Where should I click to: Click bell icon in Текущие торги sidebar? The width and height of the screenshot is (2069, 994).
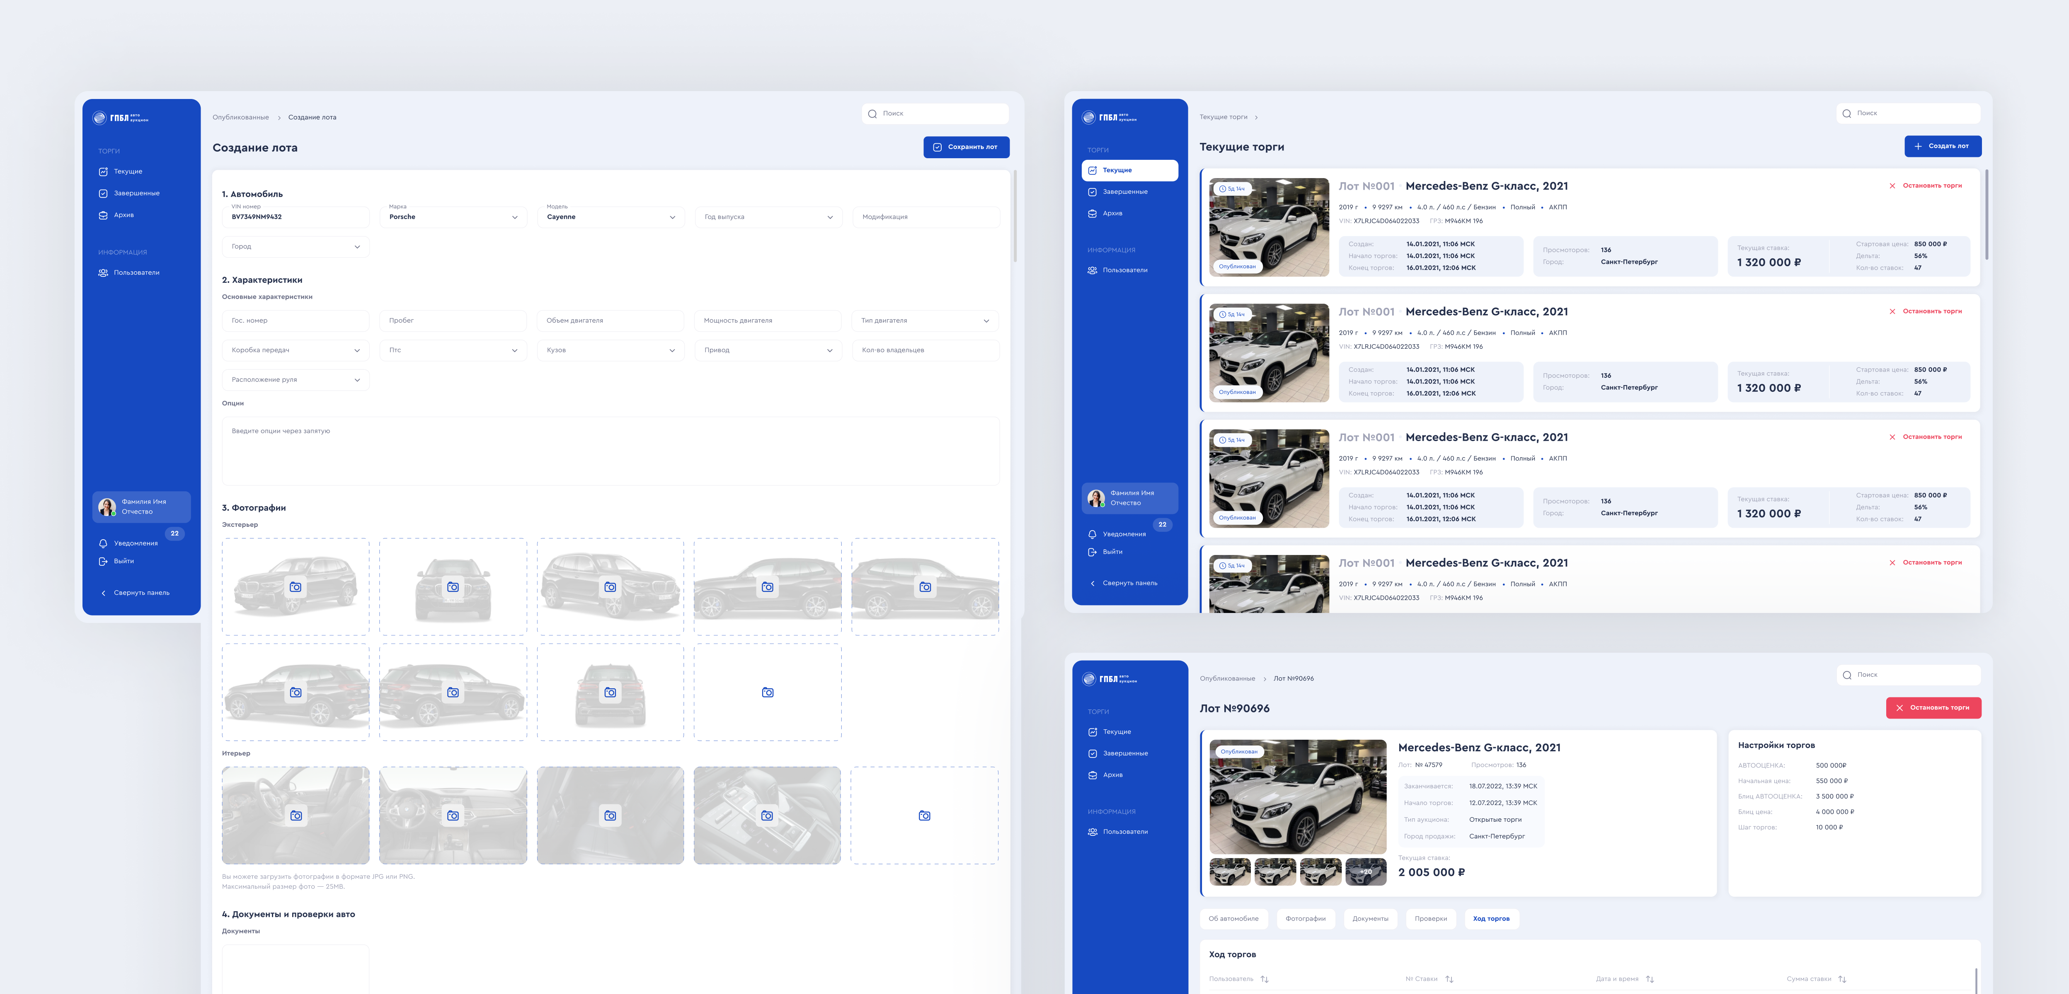pyautogui.click(x=1093, y=534)
